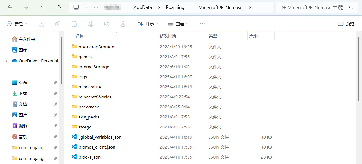Click the Cut scissors icon
Image resolution: width=362 pixels, height=164 pixels.
point(42,24)
